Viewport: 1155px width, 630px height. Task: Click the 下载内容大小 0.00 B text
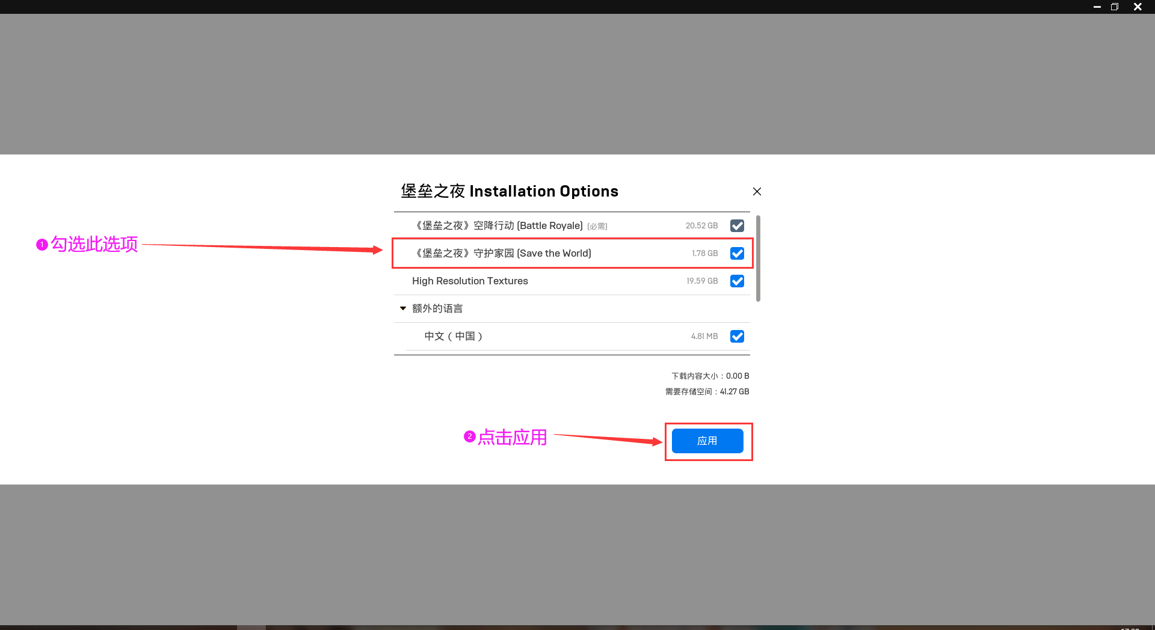tap(710, 376)
